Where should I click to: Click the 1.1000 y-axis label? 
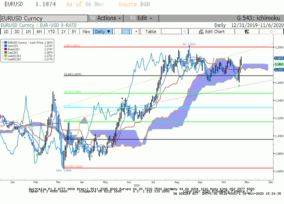279,136
